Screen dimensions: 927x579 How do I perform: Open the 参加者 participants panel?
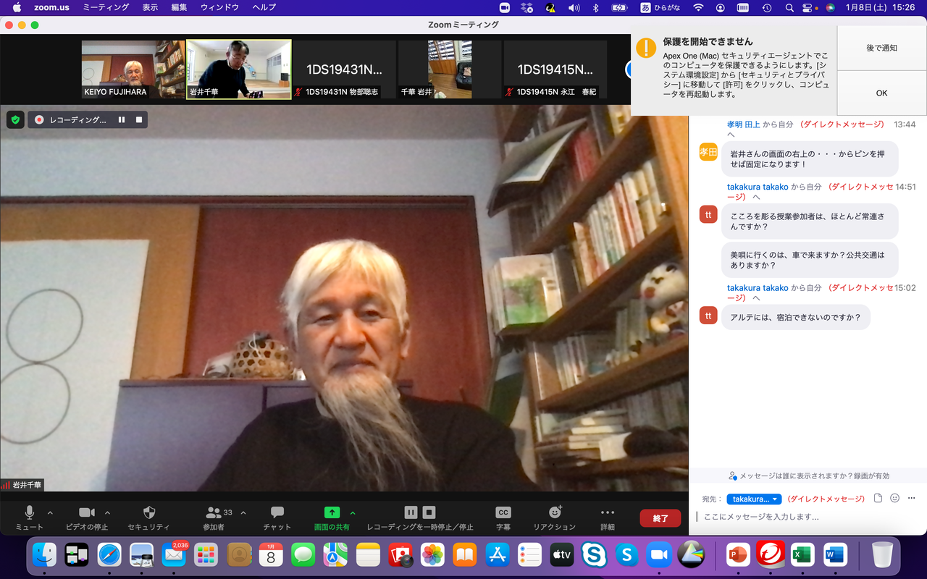(x=214, y=517)
